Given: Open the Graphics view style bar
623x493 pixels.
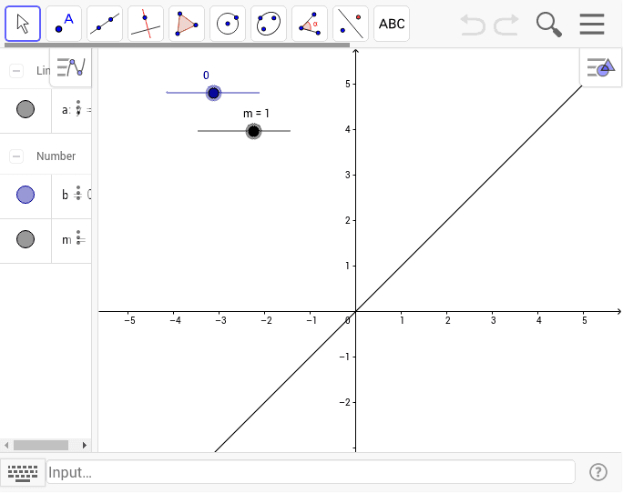Looking at the screenshot, I should [x=601, y=67].
